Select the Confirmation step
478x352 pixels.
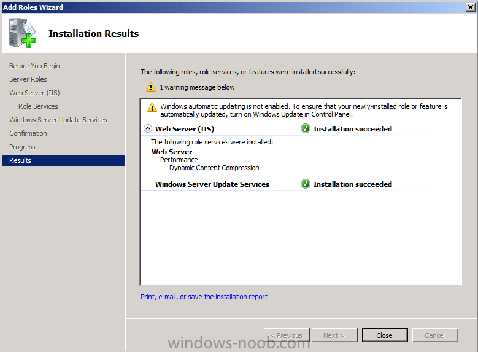[x=28, y=133]
